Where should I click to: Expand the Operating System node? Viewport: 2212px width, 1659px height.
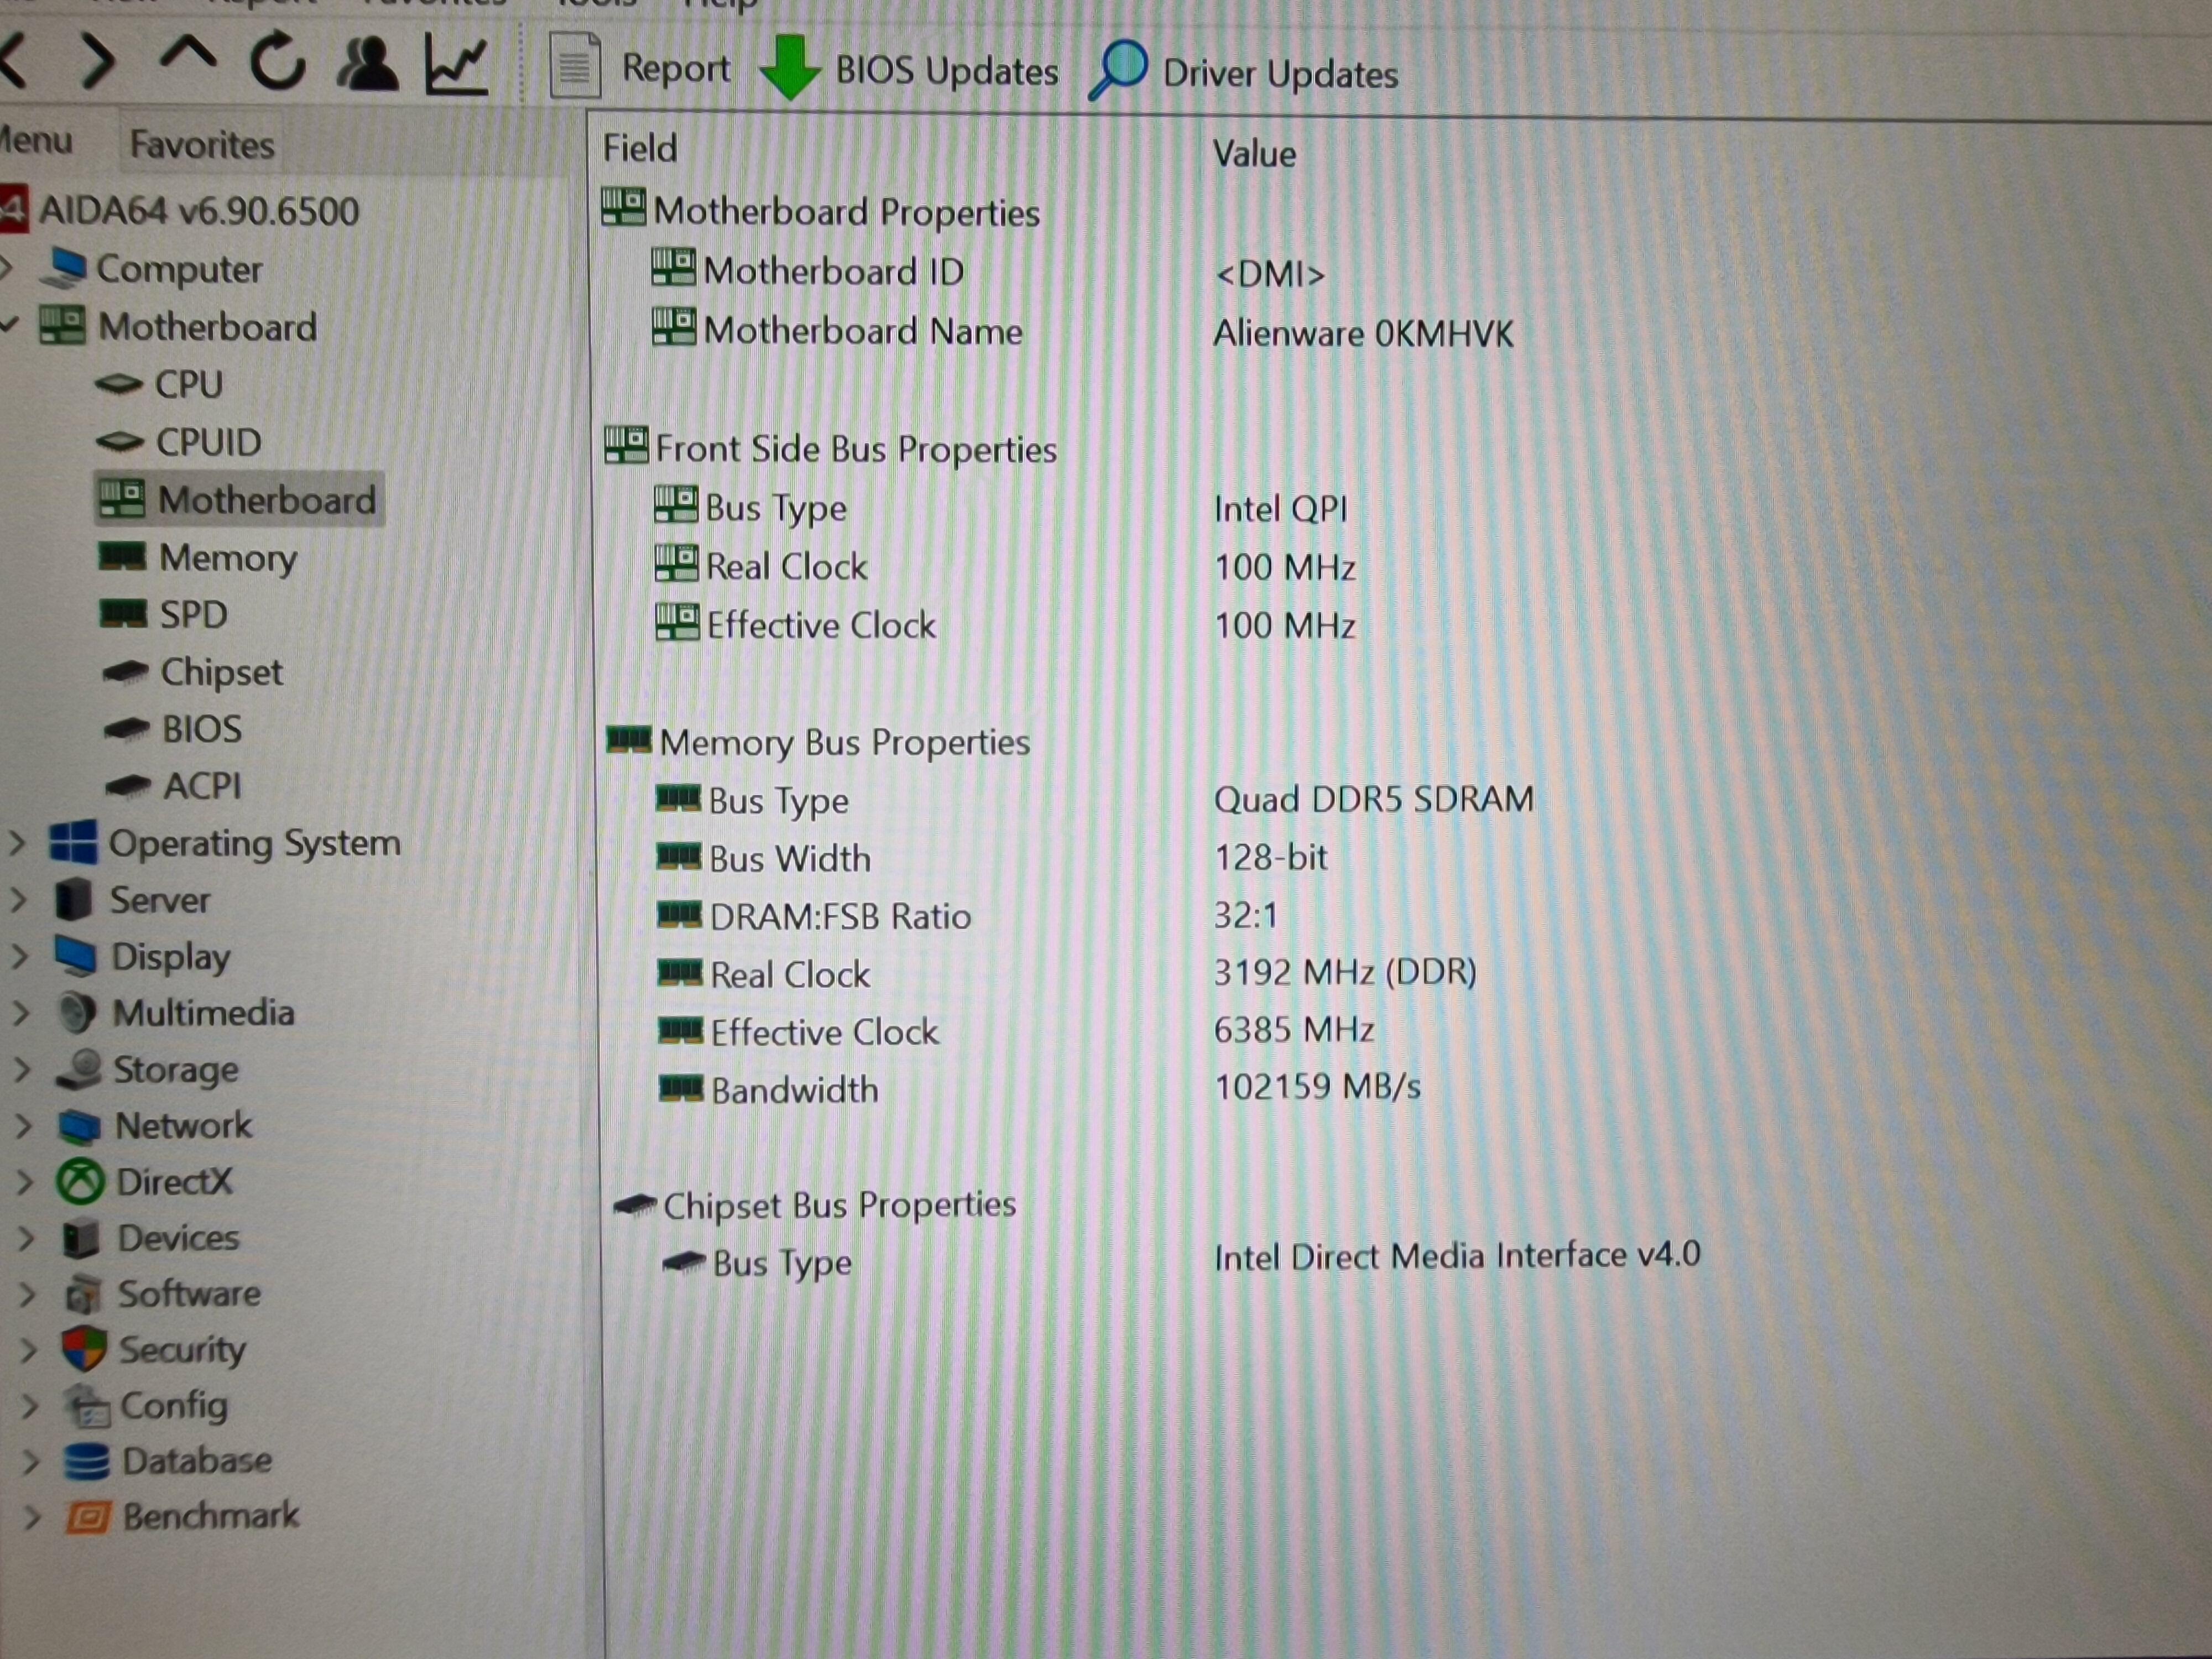coord(16,843)
